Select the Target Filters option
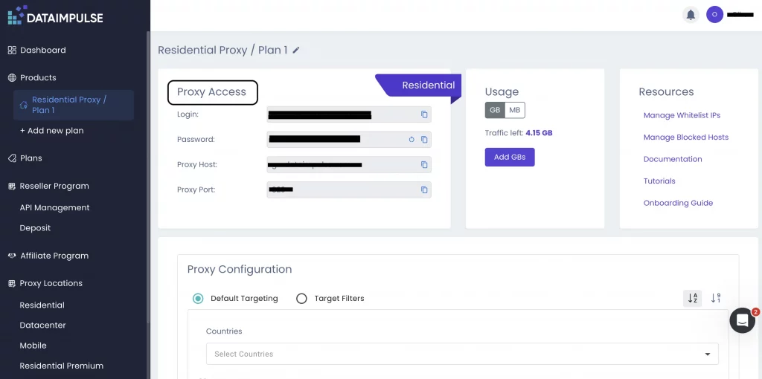The height and width of the screenshot is (379, 762). tap(301, 299)
